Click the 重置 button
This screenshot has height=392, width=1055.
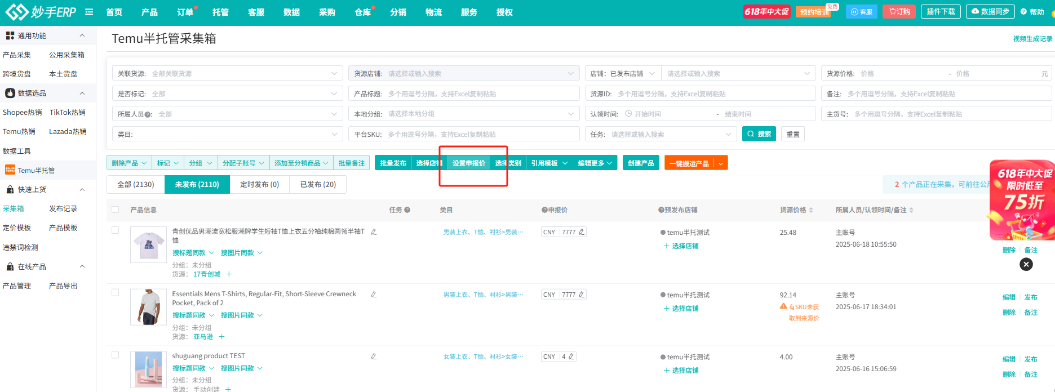[793, 134]
